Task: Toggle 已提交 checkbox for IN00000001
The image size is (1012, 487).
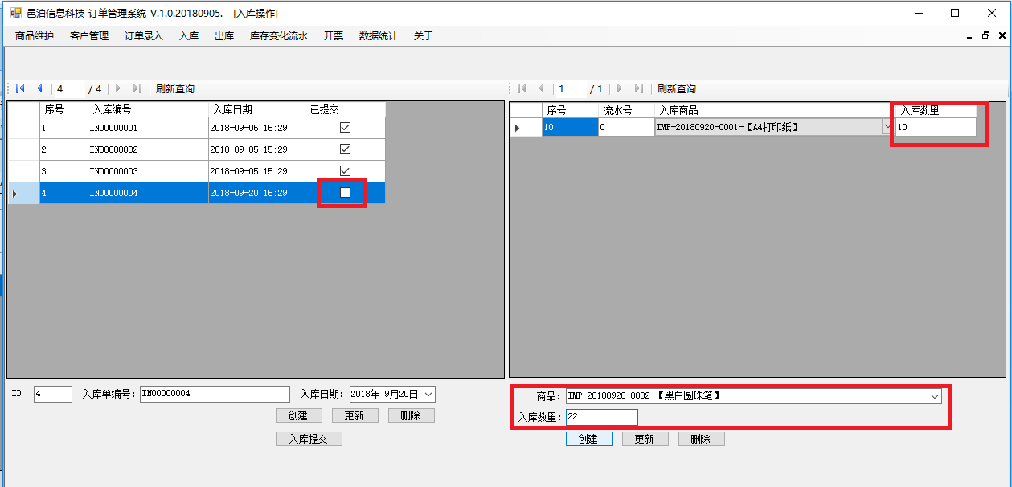Action: click(346, 128)
